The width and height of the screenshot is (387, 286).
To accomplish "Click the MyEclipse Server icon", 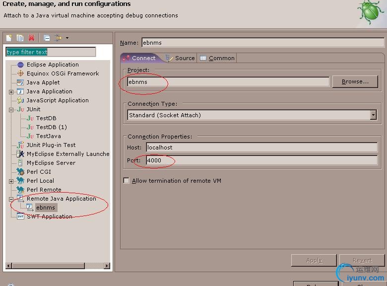I will (x=20, y=163).
